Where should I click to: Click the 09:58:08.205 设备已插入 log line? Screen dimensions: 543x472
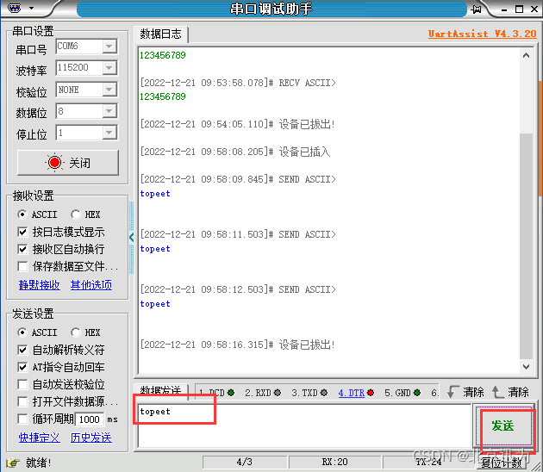[235, 152]
